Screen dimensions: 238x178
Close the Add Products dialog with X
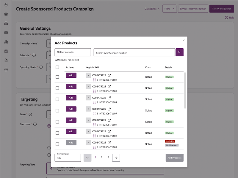(x=184, y=40)
